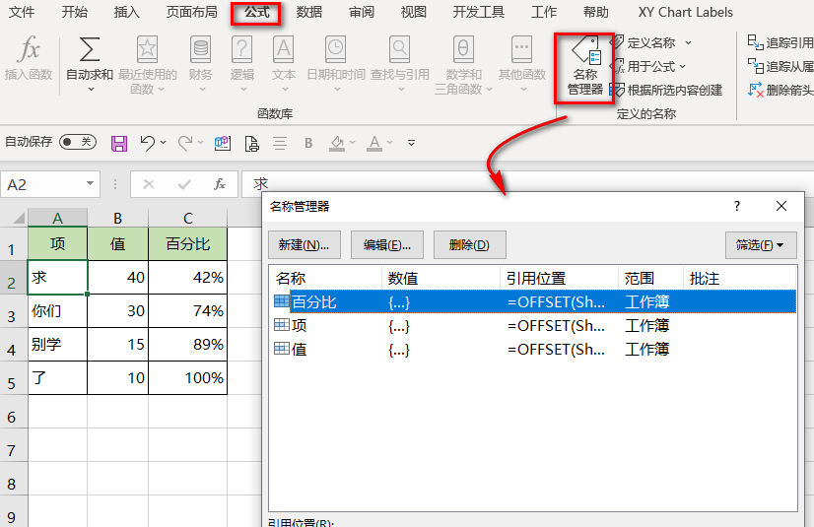Screen dimensions: 814x527
Task: Click the Name Manager help question mark
Action: (737, 206)
